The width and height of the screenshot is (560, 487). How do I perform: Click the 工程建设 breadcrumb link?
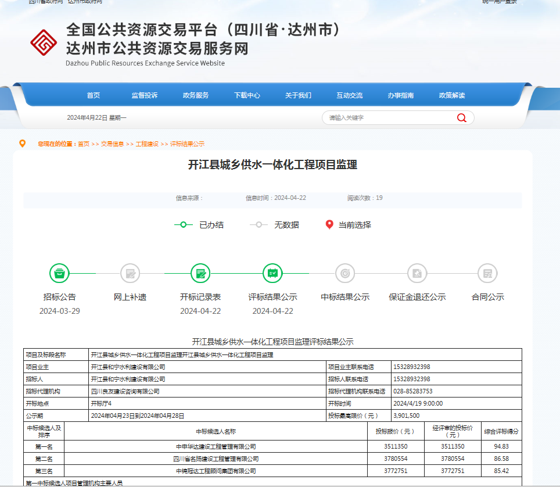[147, 144]
